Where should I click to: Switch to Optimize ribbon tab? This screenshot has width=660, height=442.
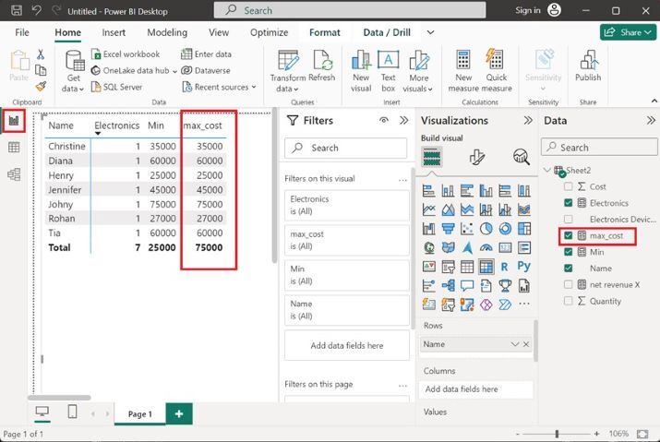pos(269,32)
